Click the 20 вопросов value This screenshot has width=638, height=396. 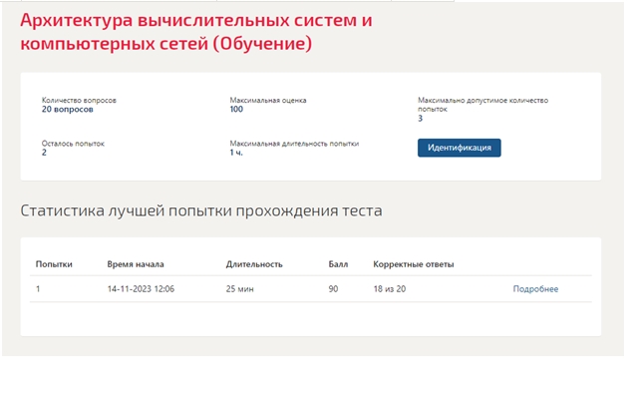coord(67,109)
